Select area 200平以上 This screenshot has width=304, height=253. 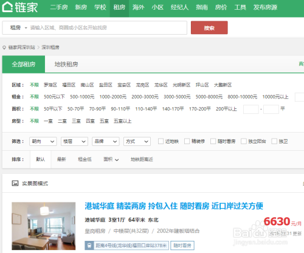(226, 109)
